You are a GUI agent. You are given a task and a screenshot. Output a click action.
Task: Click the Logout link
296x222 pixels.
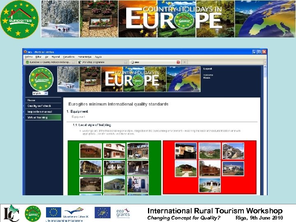click(x=208, y=69)
